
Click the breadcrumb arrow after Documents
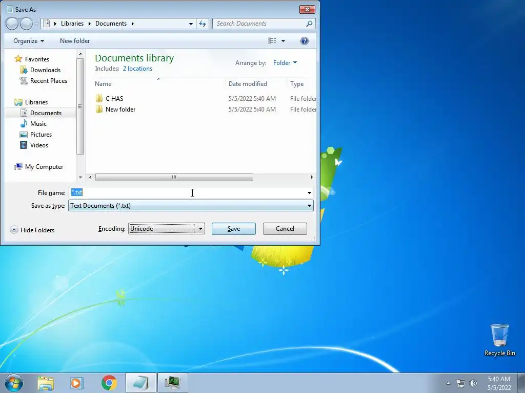(x=133, y=24)
